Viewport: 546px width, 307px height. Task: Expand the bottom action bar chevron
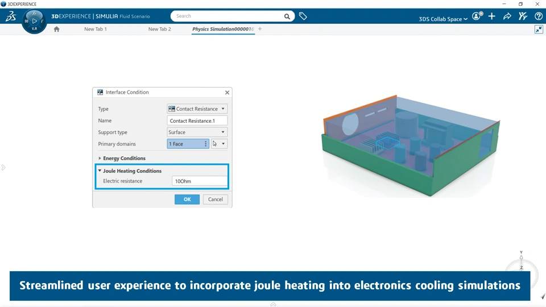tap(274, 304)
